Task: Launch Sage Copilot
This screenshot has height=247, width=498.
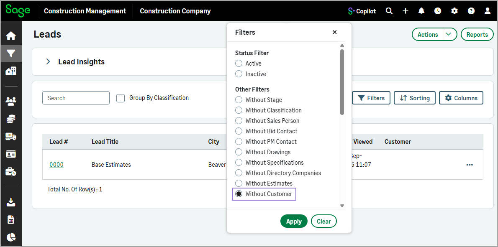Action: pos(362,11)
